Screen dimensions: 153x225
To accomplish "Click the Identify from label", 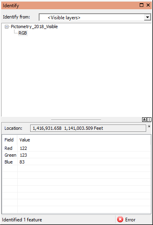I will [x=17, y=17].
